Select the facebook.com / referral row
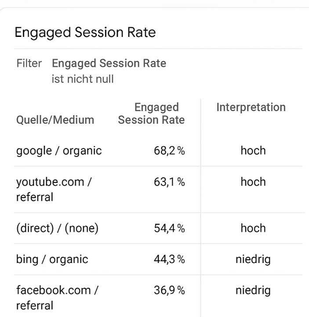 [158, 296]
